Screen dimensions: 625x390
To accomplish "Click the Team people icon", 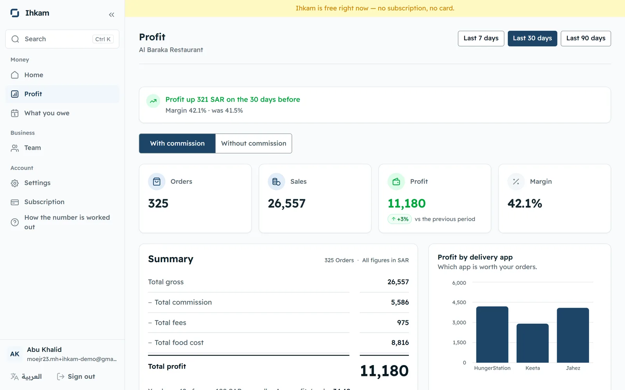I will (15, 148).
